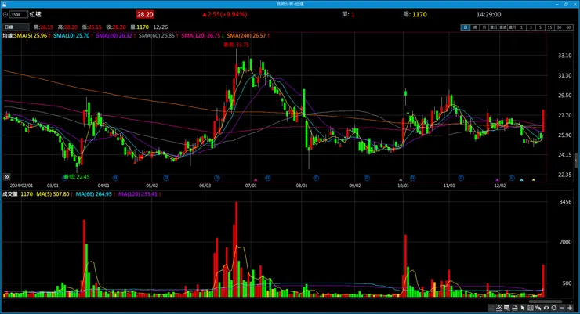Click the print icon in bottom toolbar

coord(515,308)
